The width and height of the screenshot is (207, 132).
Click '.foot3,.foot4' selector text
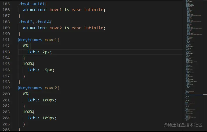point(34,22)
